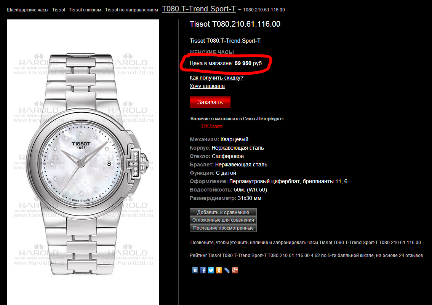The width and height of the screenshot is (432, 305).
Task: Click the Twitter share icon
Action: pyautogui.click(x=211, y=270)
